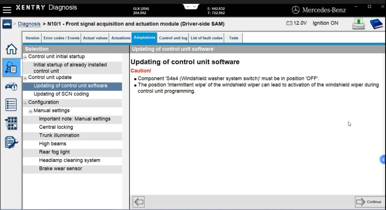Viewport: 386px width, 210px height.
Task: Select the Adaptations tab
Action: 144,38
